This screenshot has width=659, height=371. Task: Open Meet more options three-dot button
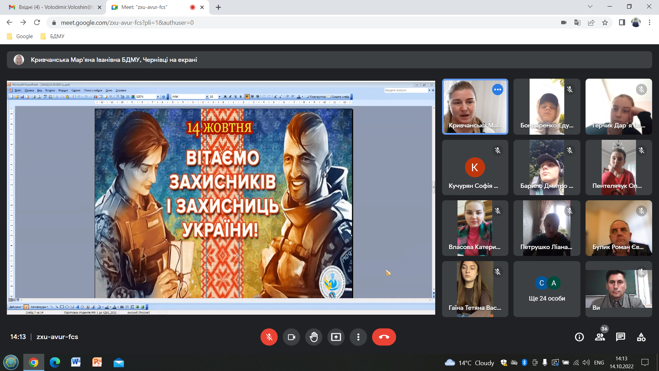tap(358, 337)
